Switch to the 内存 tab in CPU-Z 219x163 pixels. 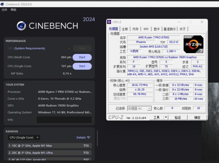(x=135, y=29)
